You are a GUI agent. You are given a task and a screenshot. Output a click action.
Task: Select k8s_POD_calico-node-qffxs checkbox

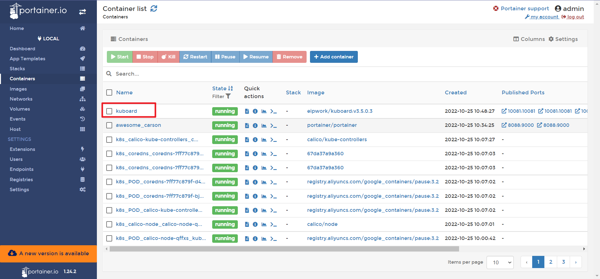[x=109, y=238]
